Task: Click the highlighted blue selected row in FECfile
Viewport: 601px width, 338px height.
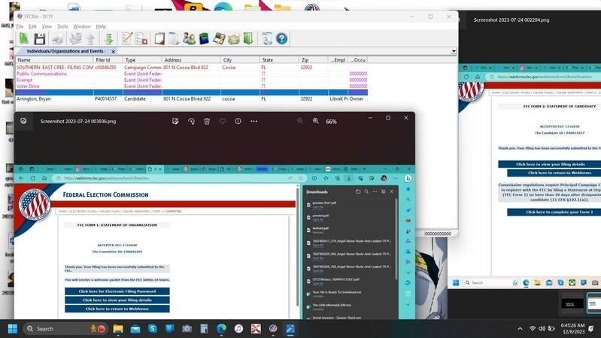Action: [191, 92]
